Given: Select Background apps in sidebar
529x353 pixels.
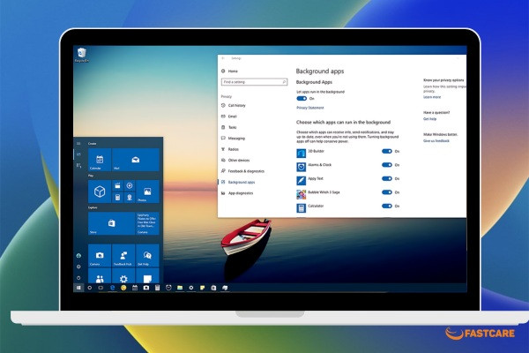Looking at the screenshot, I should tap(238, 183).
